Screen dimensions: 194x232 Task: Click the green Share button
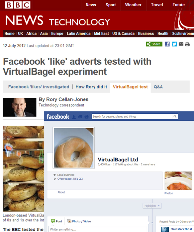point(154,44)
